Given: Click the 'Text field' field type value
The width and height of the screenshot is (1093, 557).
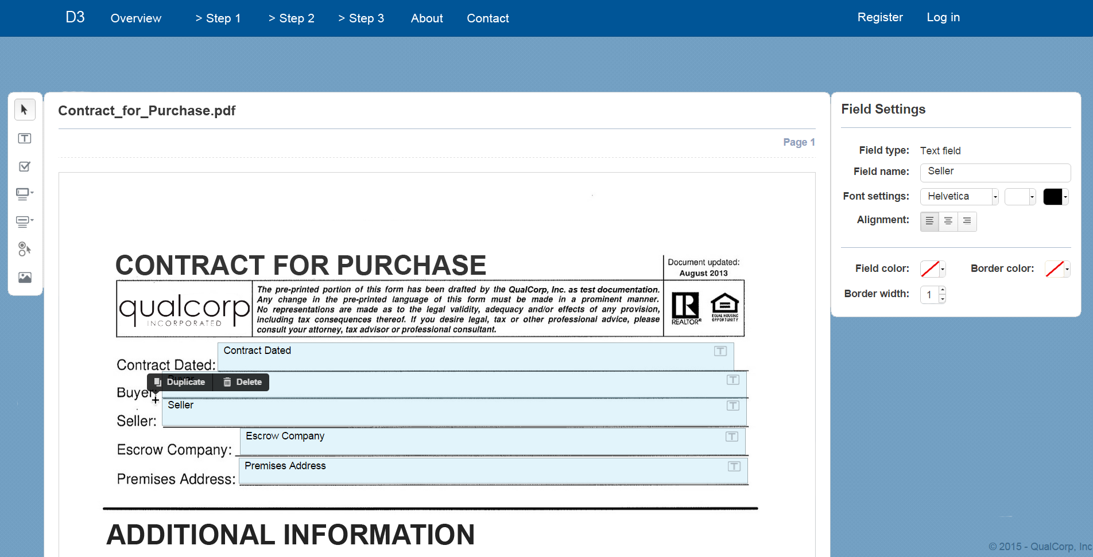Looking at the screenshot, I should pos(940,151).
